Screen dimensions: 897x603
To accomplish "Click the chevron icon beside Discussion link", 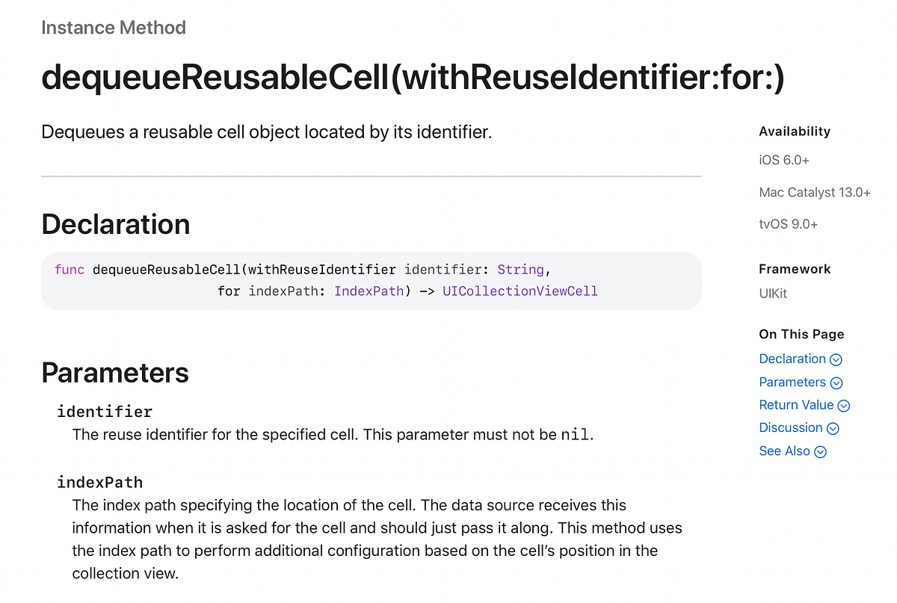I will 833,428.
